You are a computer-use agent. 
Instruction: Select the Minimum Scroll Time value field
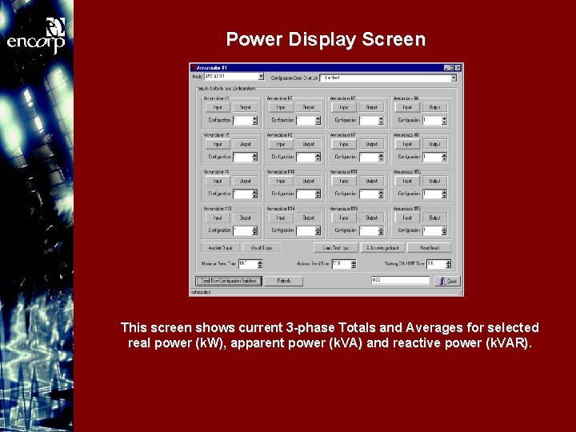coord(341,264)
